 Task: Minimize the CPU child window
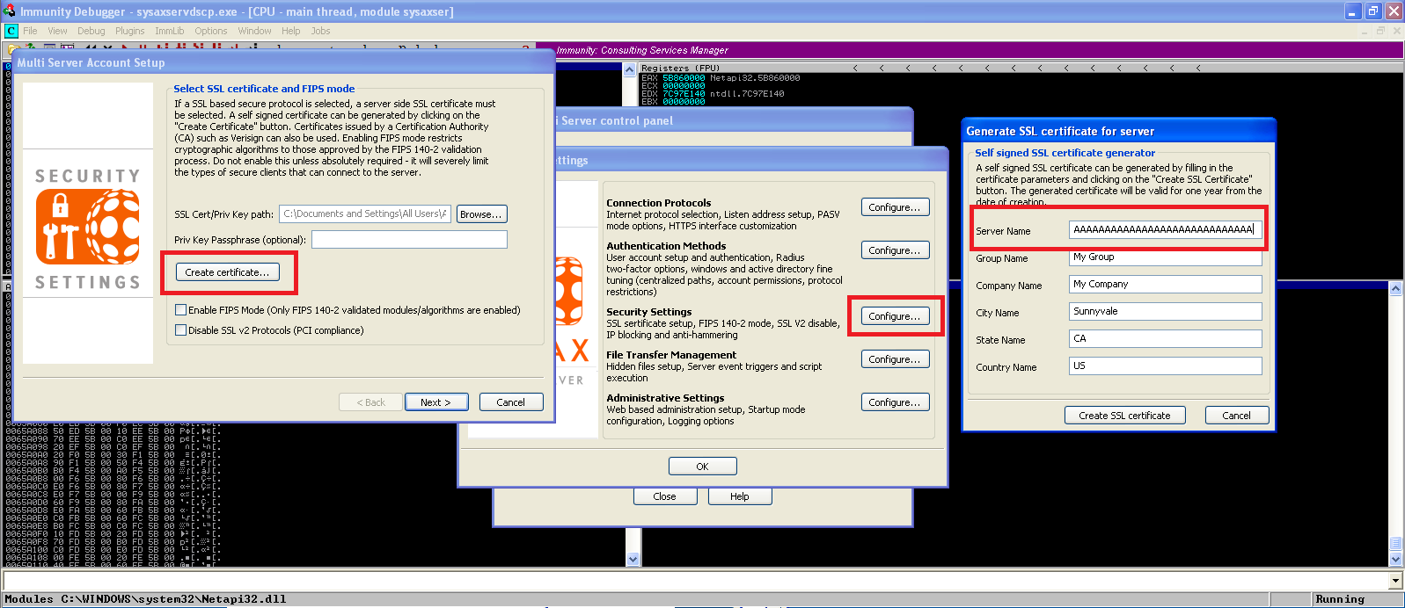click(x=1365, y=31)
